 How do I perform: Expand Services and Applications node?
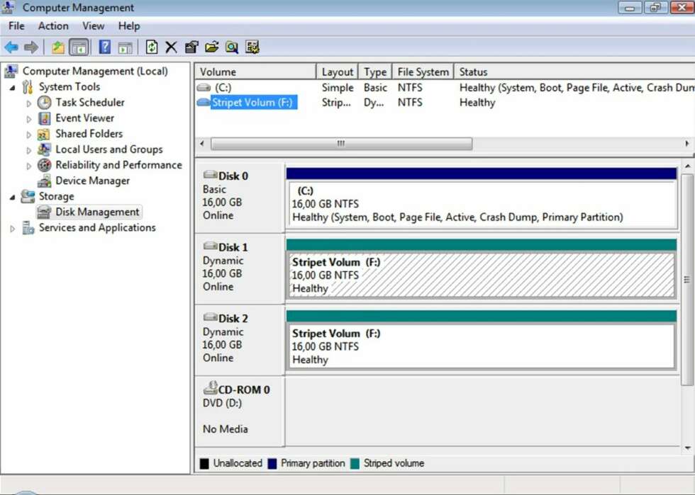[x=13, y=229]
